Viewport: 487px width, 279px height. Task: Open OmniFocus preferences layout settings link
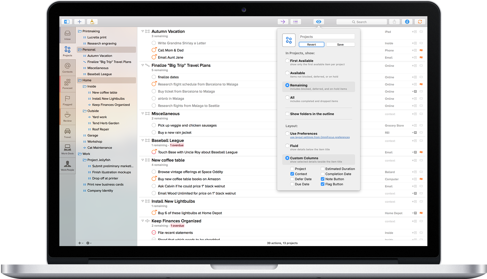click(x=320, y=137)
